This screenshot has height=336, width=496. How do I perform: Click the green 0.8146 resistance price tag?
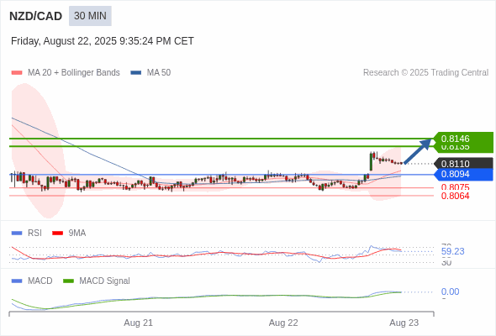(463, 139)
